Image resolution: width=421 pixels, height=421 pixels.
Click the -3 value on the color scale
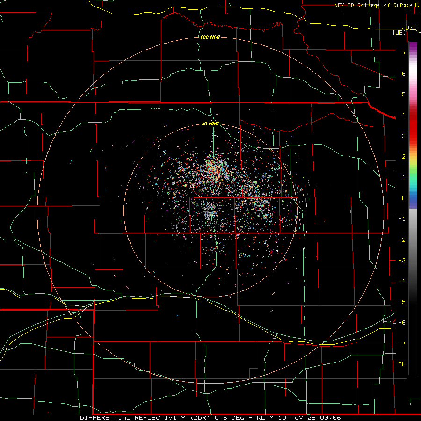[x=402, y=261]
